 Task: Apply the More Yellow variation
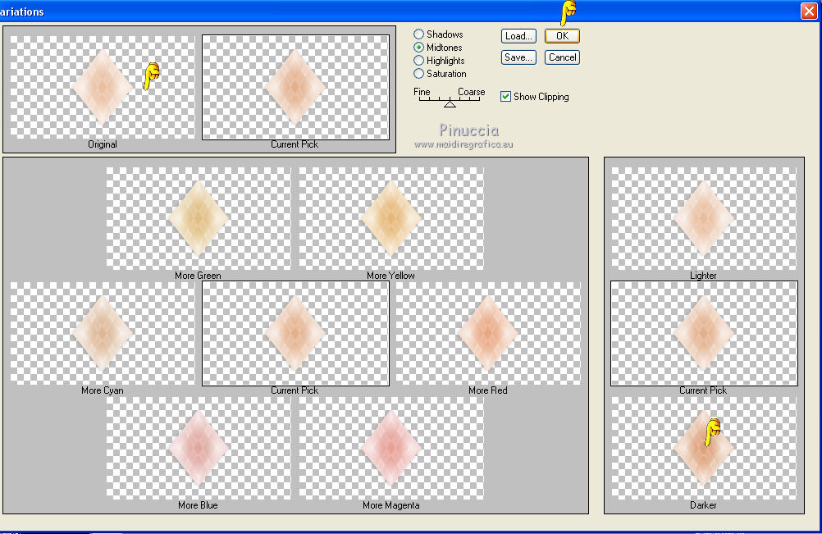391,217
